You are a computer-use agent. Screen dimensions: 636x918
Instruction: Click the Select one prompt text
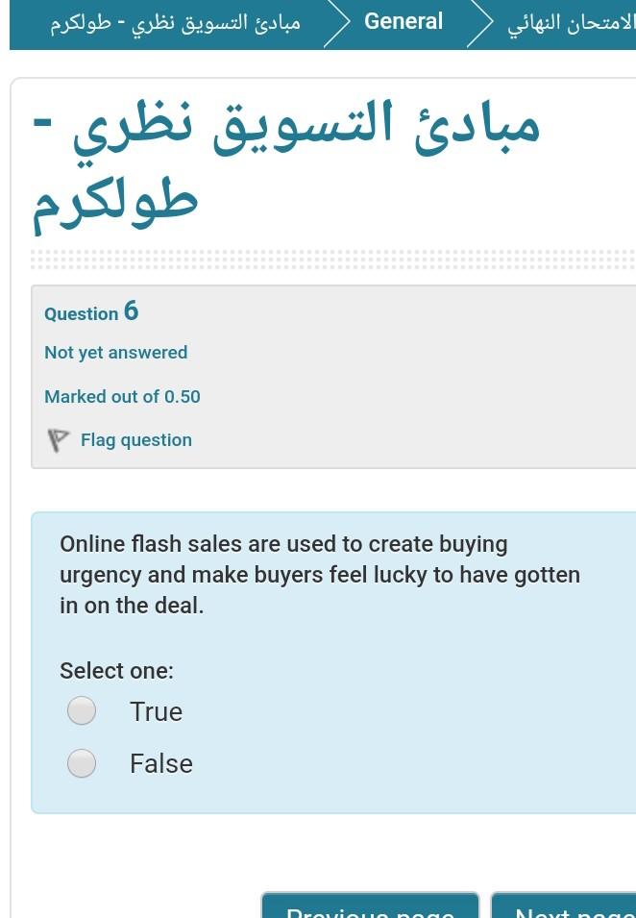pos(116,670)
